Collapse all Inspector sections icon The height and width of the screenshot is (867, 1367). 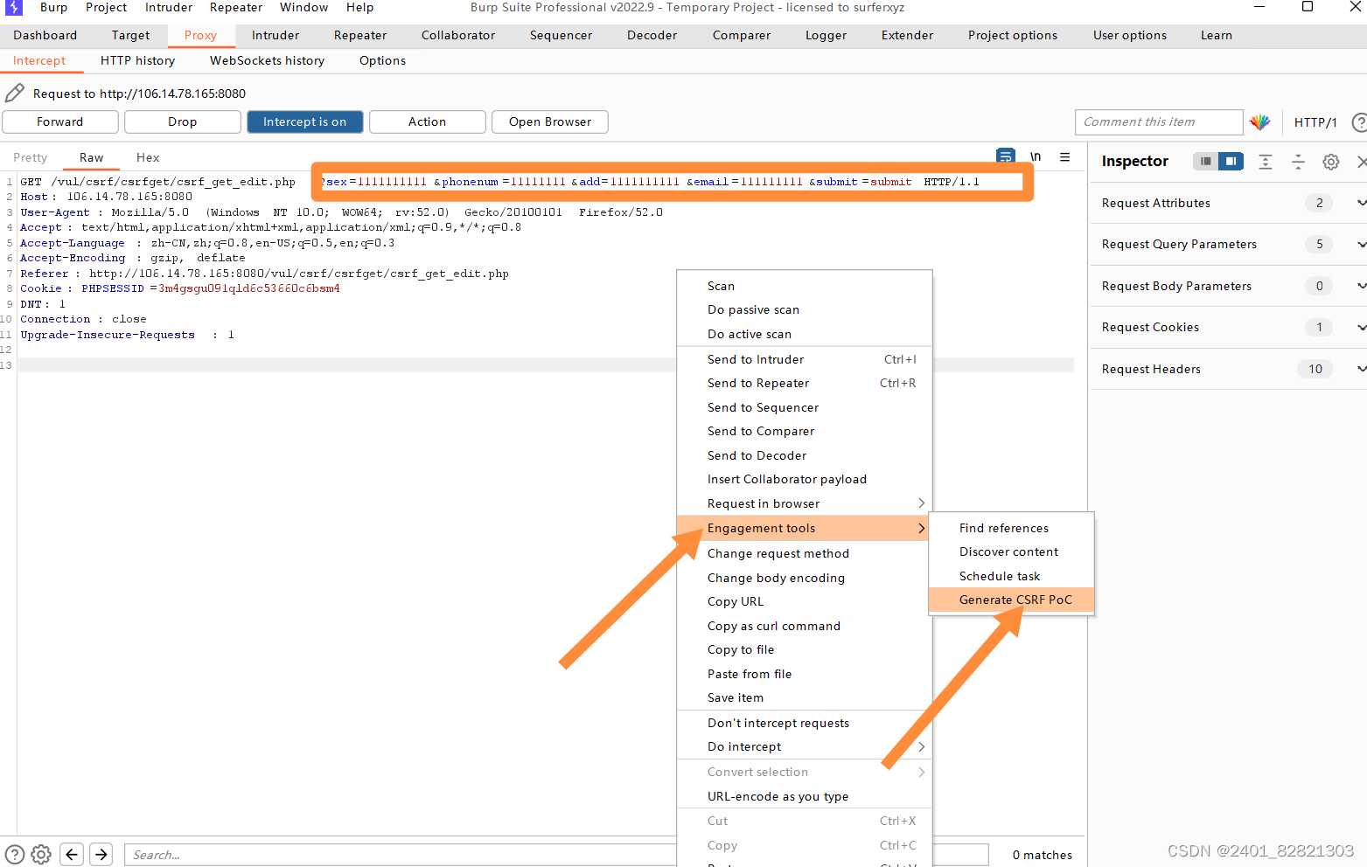(1298, 162)
